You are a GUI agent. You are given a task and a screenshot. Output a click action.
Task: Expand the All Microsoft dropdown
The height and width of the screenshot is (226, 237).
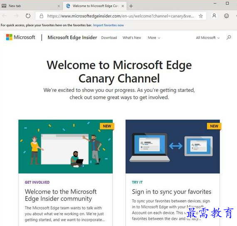coord(207,38)
